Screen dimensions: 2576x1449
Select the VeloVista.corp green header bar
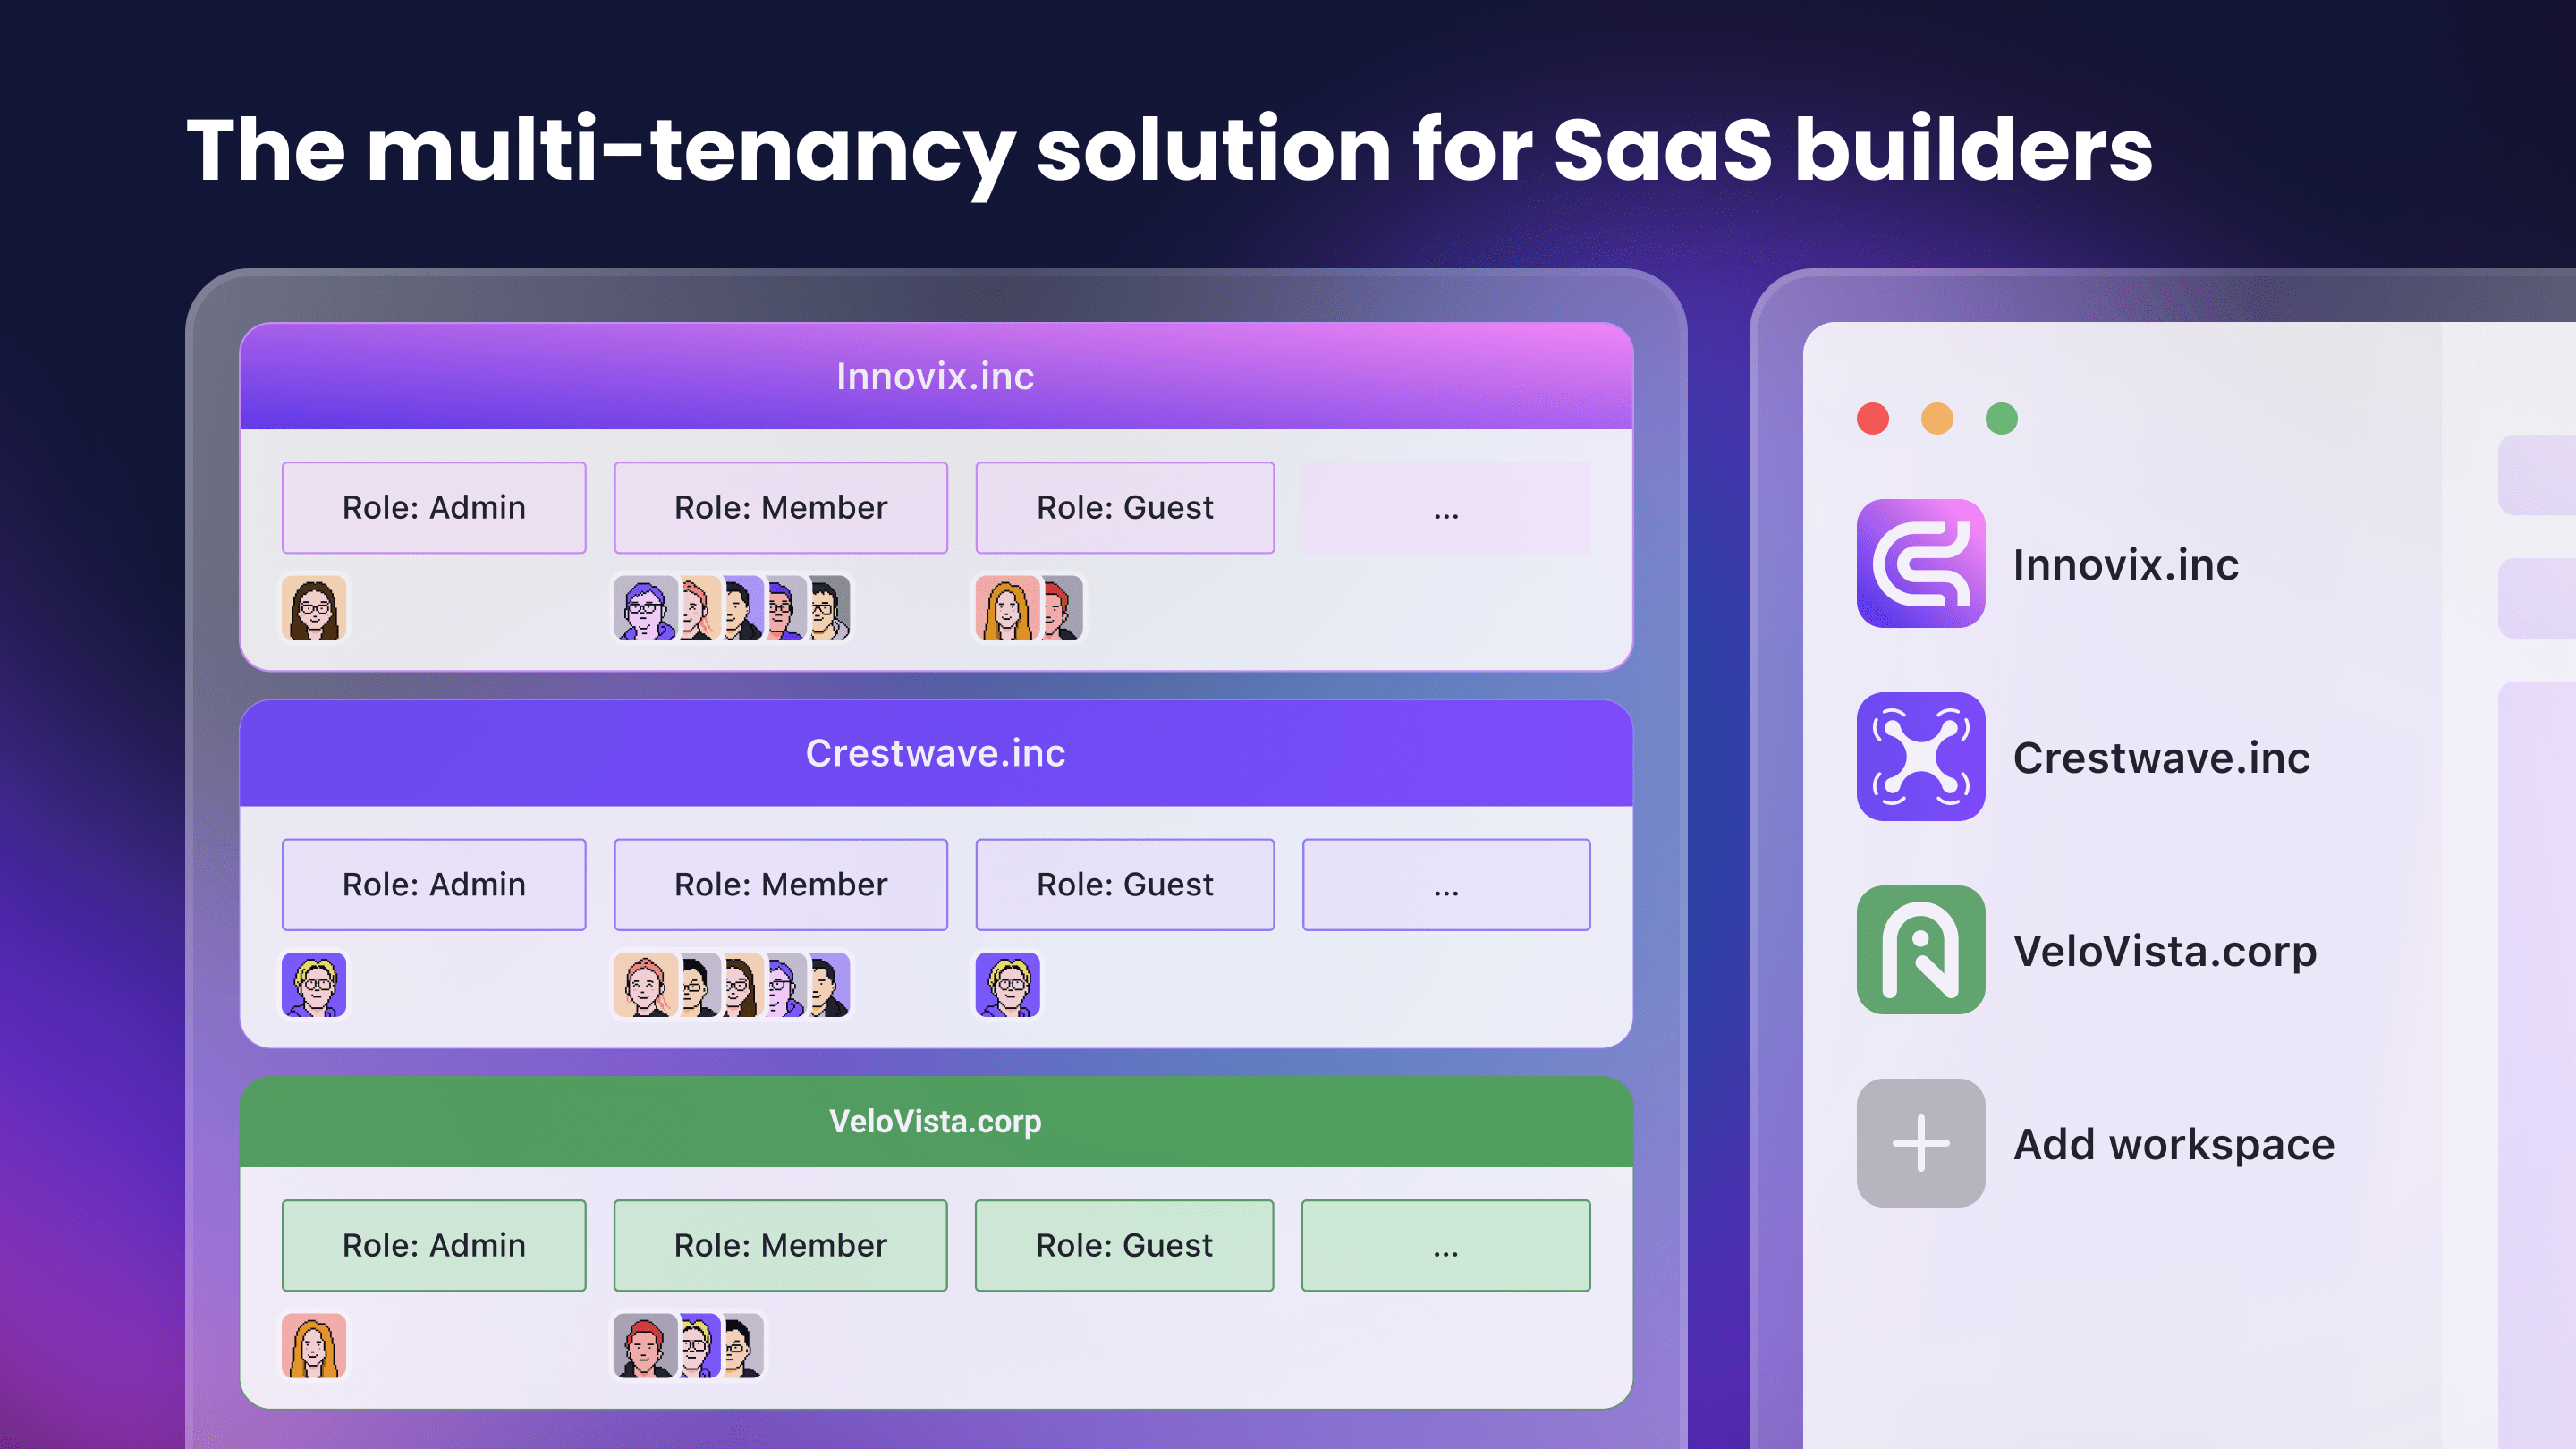coord(935,1121)
